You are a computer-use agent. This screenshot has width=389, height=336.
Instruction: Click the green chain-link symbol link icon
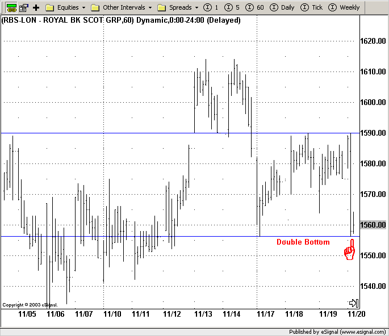(11, 8)
